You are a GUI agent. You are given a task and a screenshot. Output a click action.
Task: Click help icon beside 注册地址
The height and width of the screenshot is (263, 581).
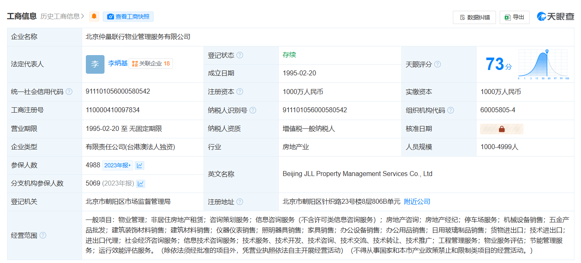(x=240, y=202)
